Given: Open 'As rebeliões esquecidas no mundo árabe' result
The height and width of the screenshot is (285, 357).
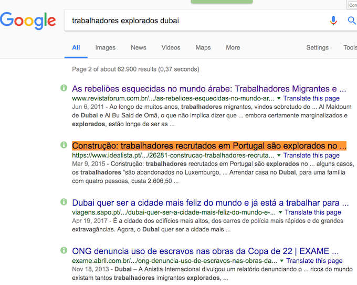Looking at the screenshot, I should [209, 89].
